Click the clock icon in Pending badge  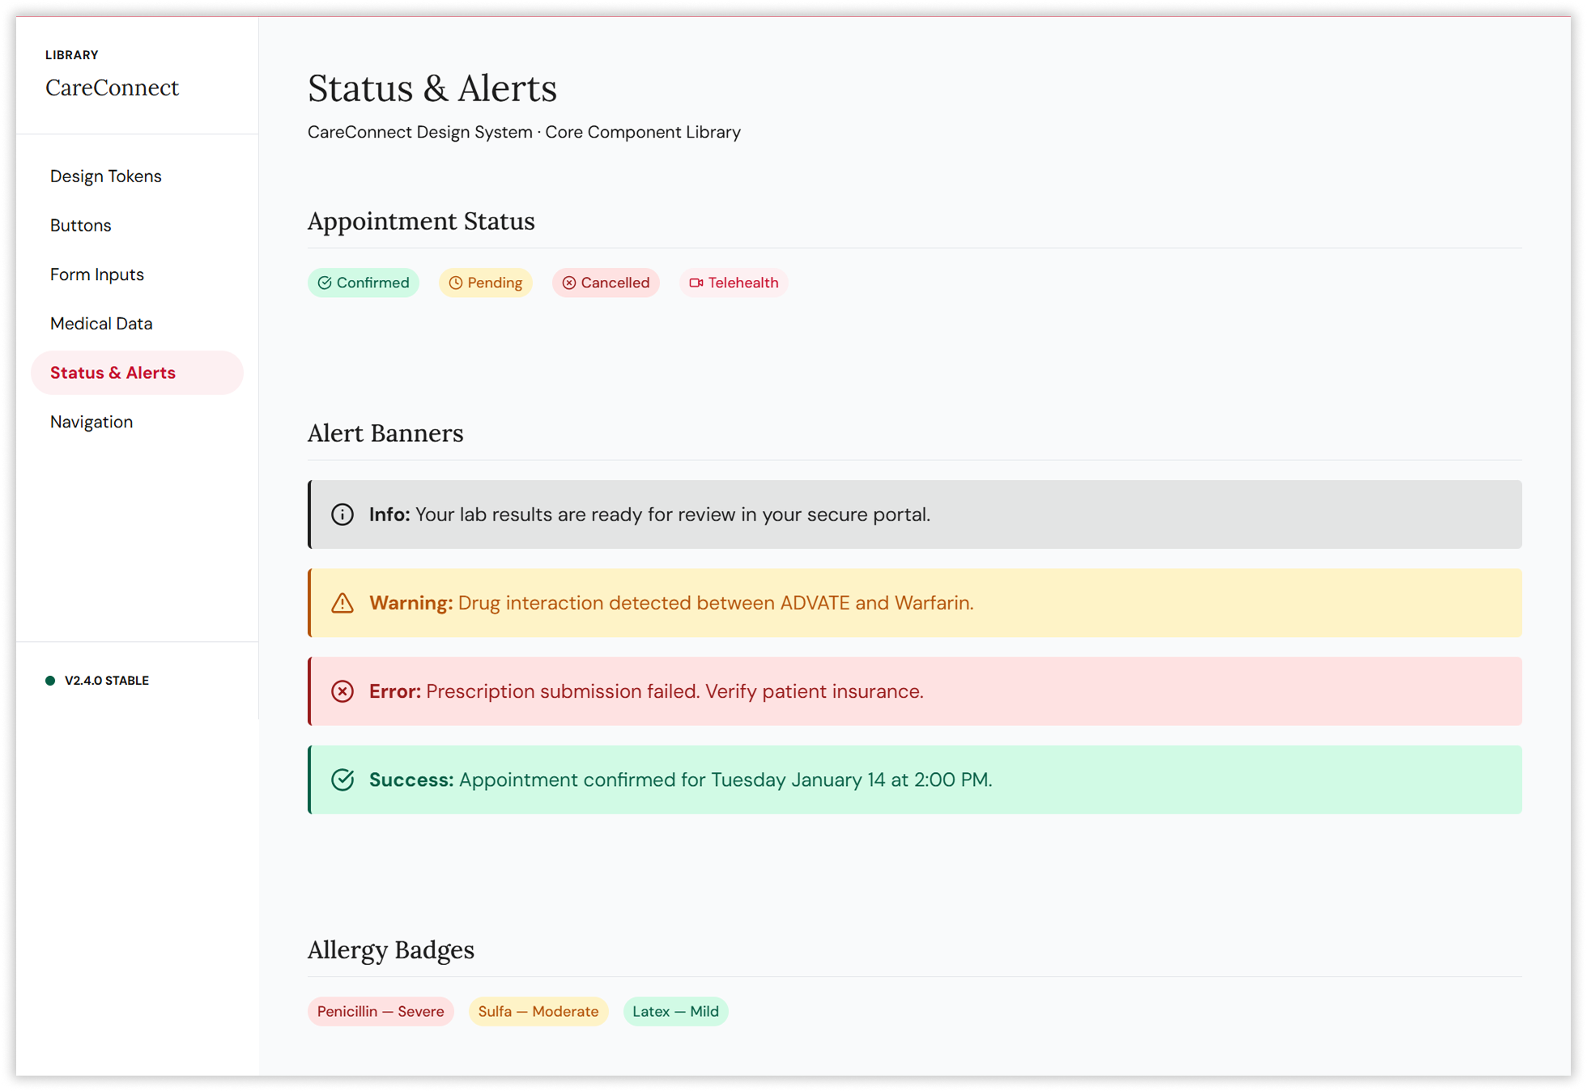click(456, 283)
